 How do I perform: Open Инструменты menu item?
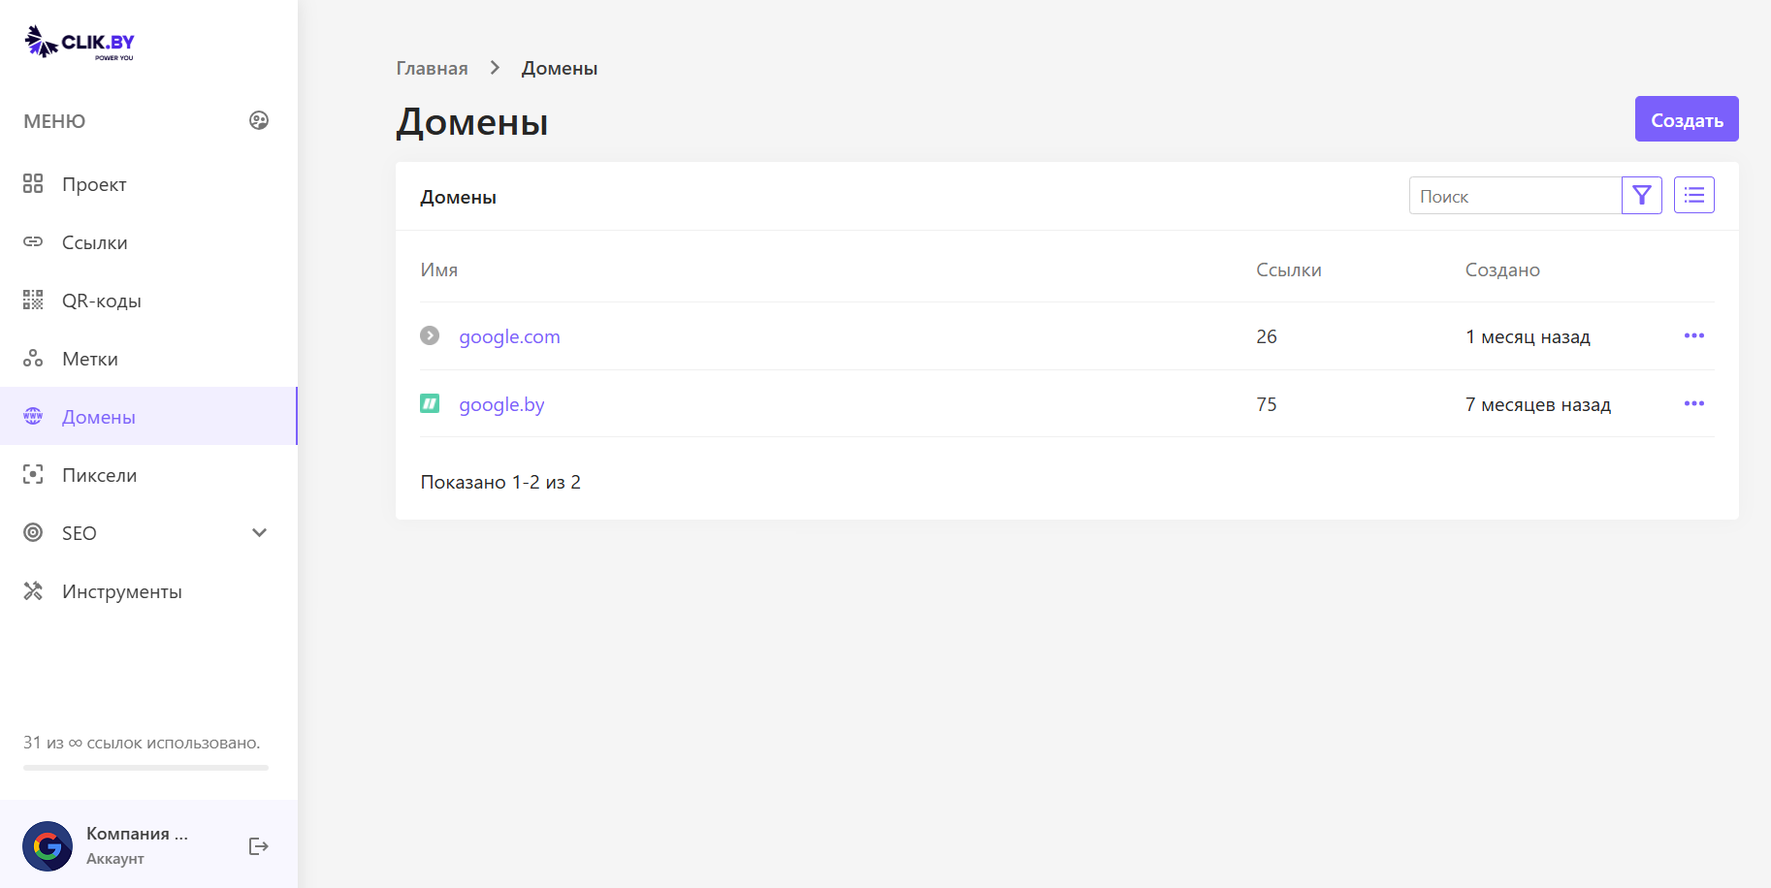(121, 591)
